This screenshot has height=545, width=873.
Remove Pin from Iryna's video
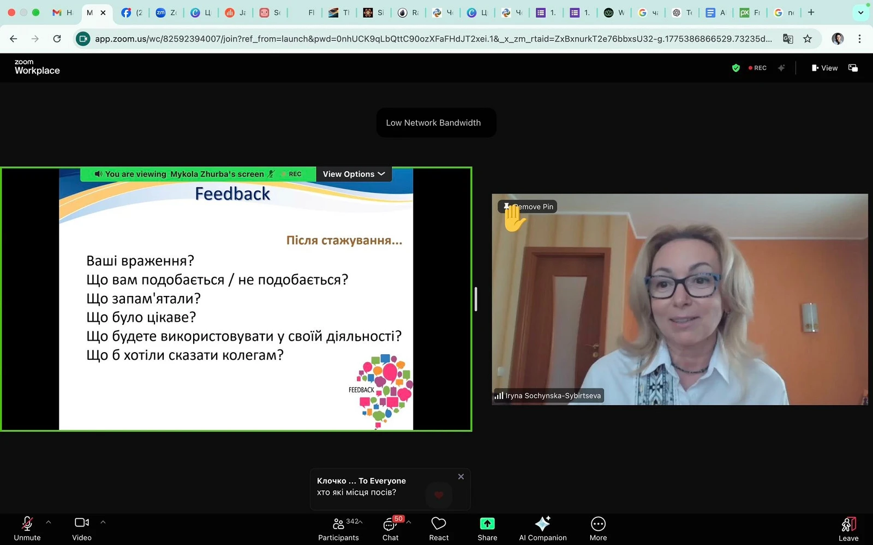point(528,207)
